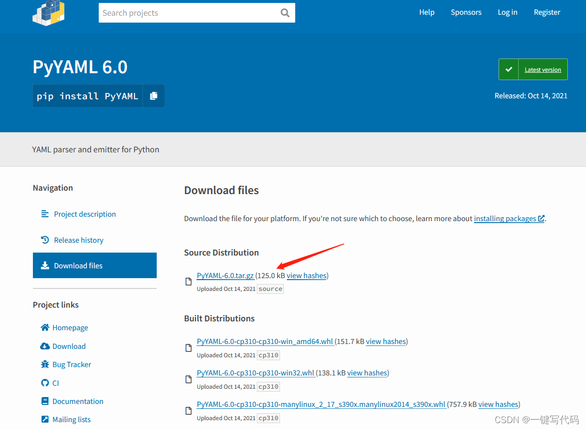This screenshot has height=429, width=586.
Task: Click the Project description list icon
Action: click(x=45, y=214)
